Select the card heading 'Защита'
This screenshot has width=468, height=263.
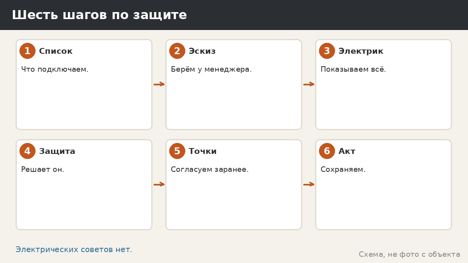57,151
